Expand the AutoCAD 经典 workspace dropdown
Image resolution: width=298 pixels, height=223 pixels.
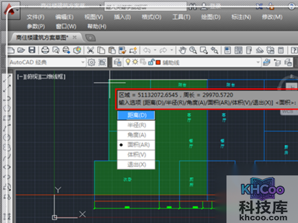83,62
